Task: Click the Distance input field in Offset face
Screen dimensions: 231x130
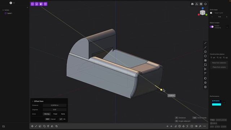Action: coord(55,105)
